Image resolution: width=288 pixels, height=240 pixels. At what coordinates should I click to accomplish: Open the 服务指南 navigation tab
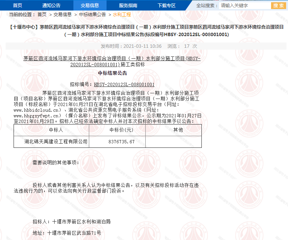coord(128,5)
